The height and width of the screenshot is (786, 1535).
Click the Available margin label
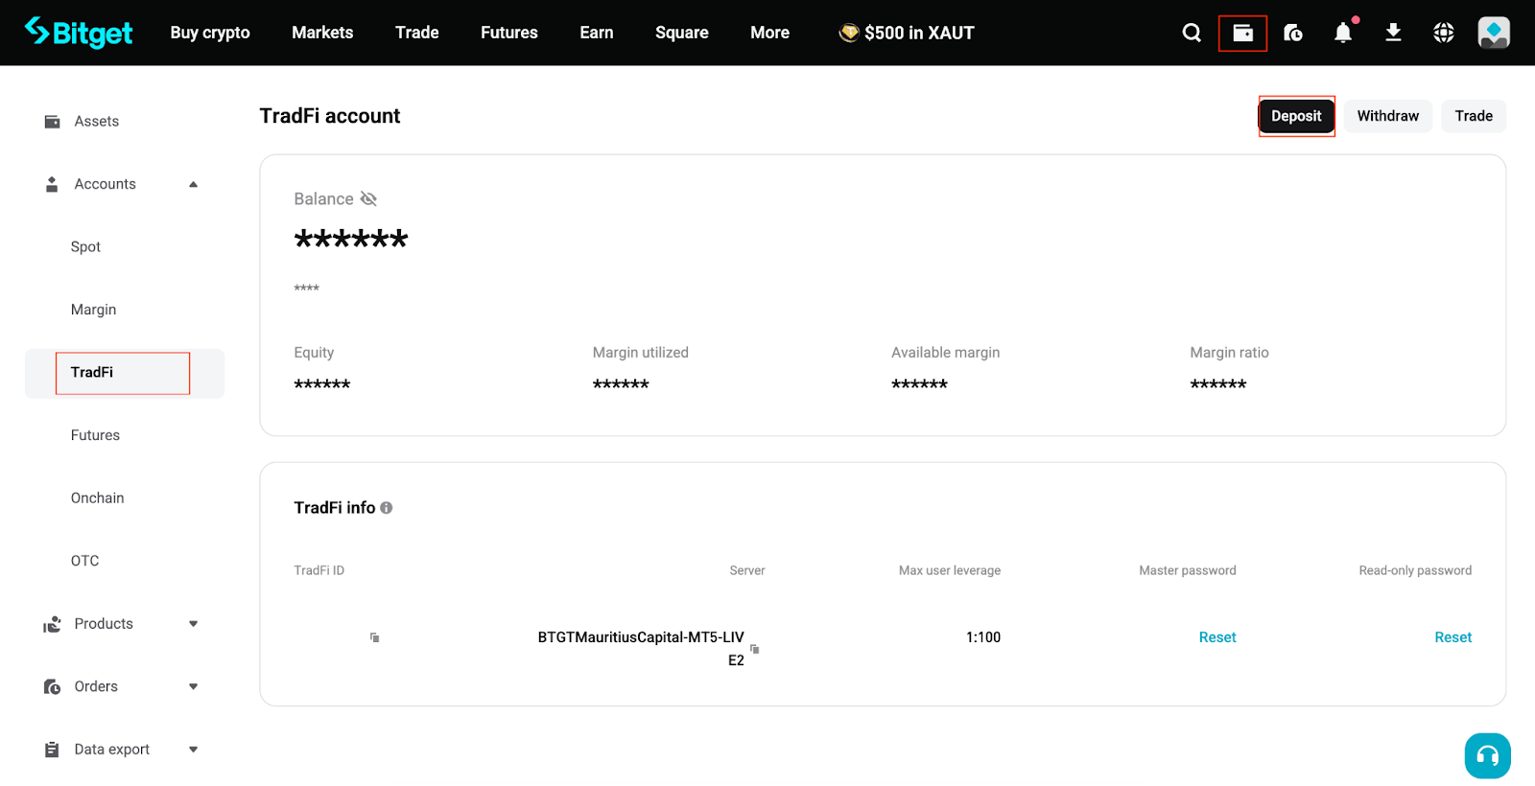pyautogui.click(x=946, y=353)
